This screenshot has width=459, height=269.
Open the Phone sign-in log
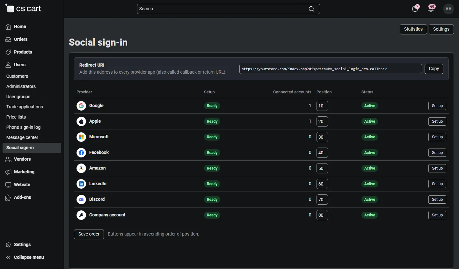23,127
